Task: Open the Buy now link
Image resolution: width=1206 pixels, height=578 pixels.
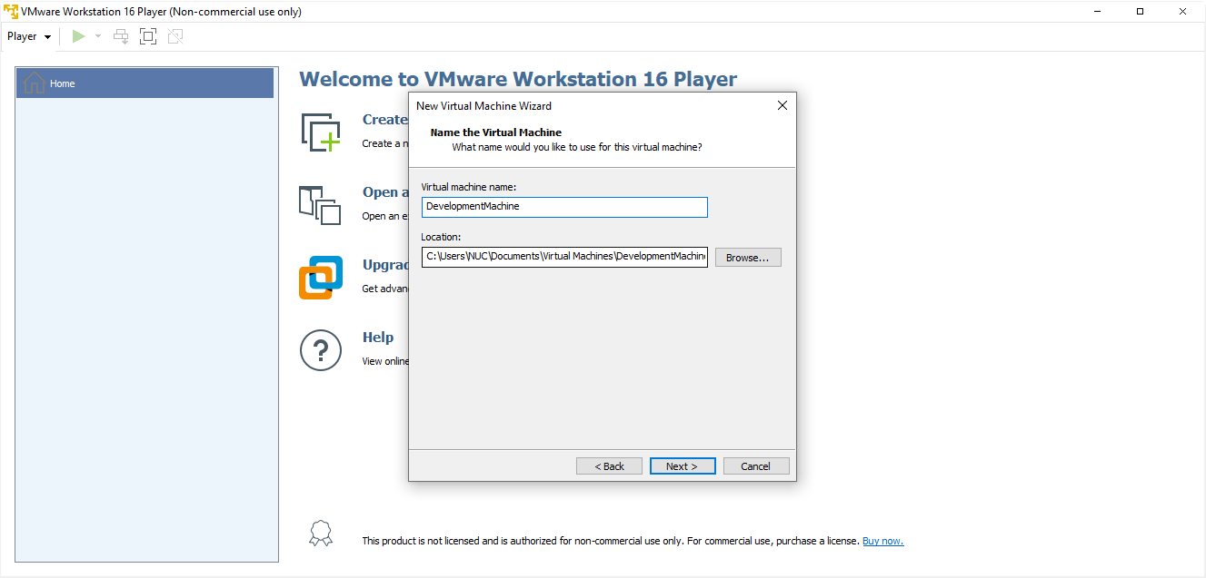Action: tap(882, 541)
